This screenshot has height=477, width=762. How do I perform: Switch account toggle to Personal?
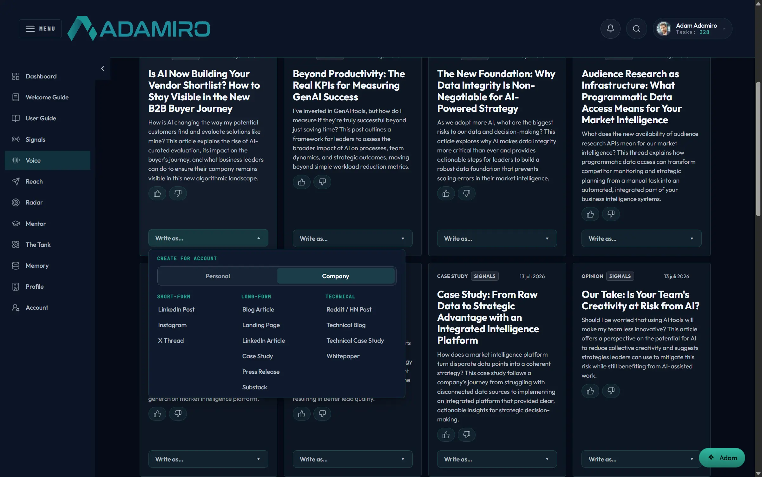[x=218, y=276]
